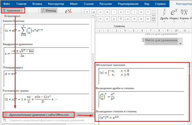Expand the arrow under Индекс

(x=174, y=22)
